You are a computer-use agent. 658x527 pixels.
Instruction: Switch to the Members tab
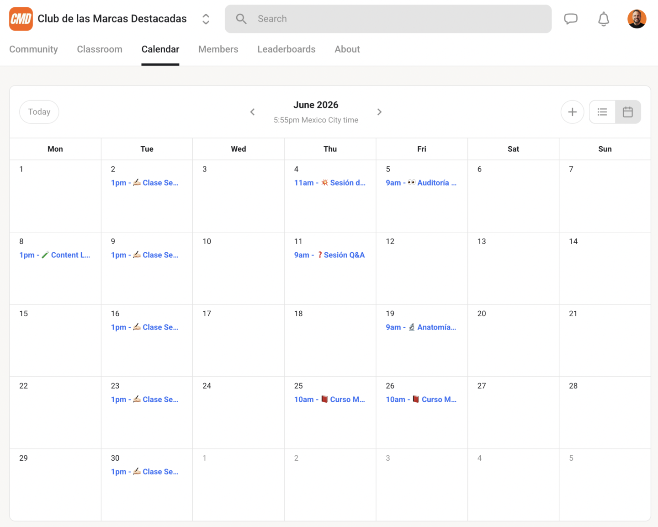pos(218,49)
